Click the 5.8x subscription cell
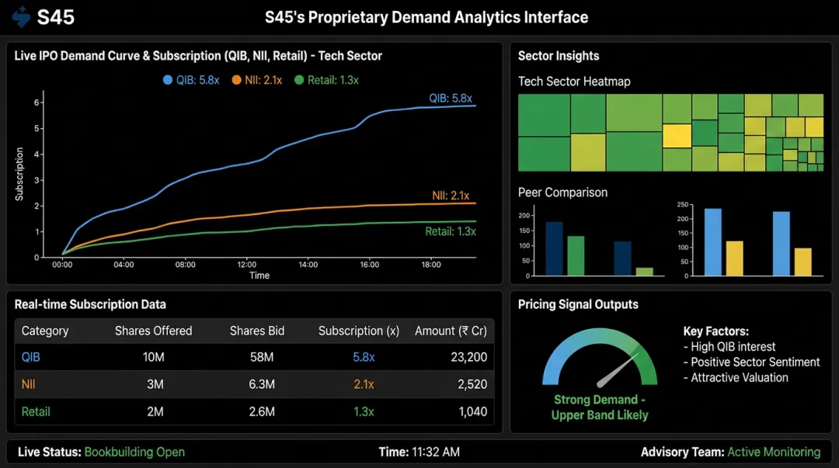Viewport: 839px width, 468px height. click(x=364, y=357)
